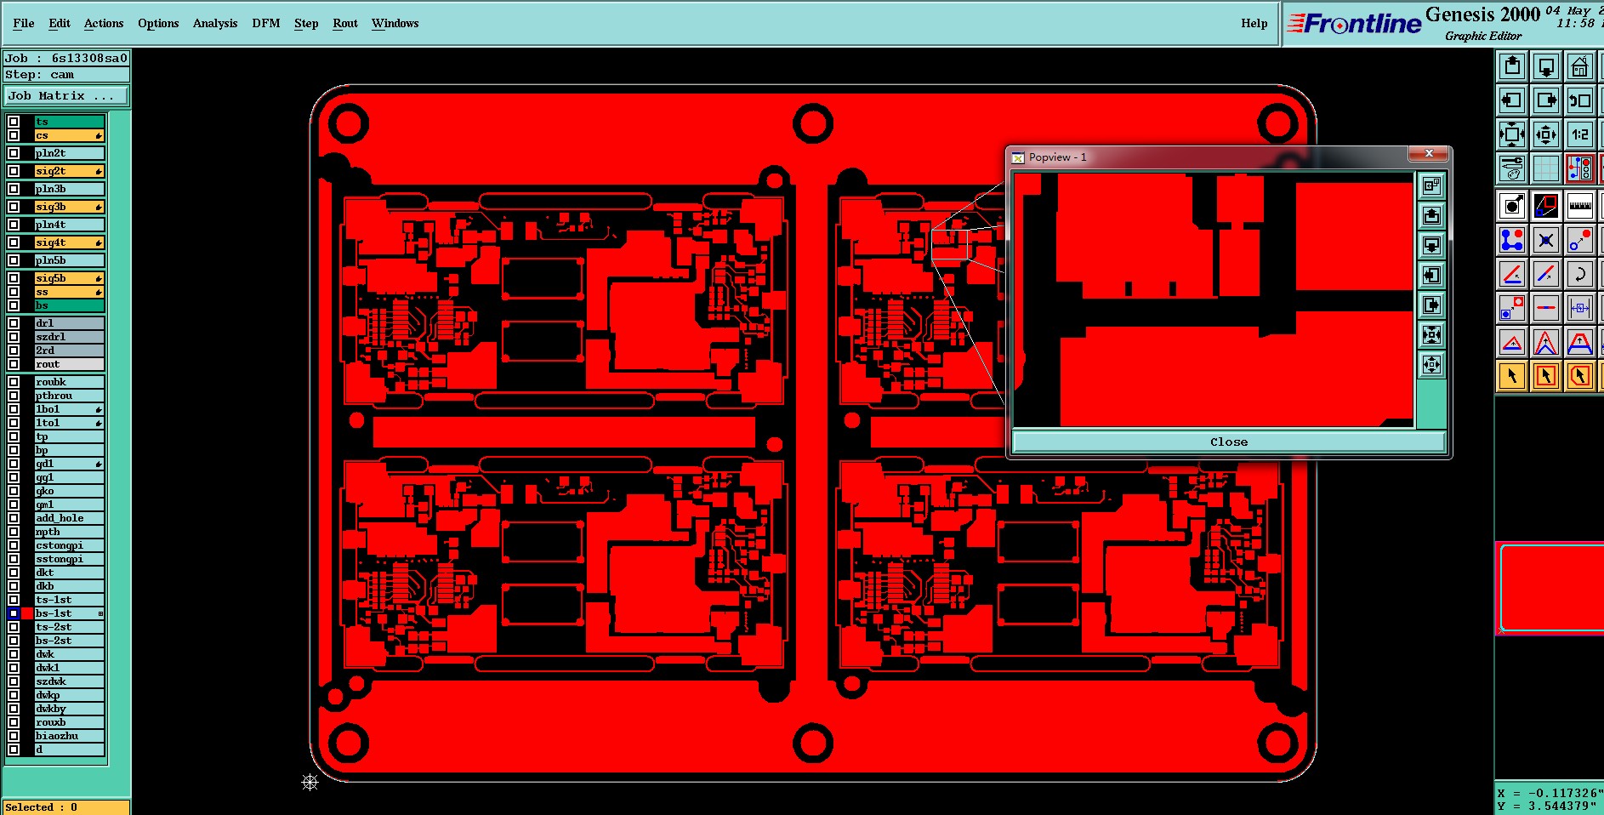Click the zoom in icon in Popview window
The height and width of the screenshot is (815, 1604).
1431,335
